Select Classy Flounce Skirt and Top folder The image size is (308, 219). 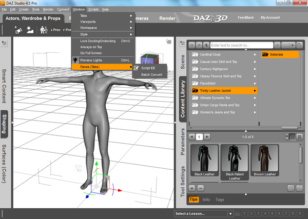point(224,76)
